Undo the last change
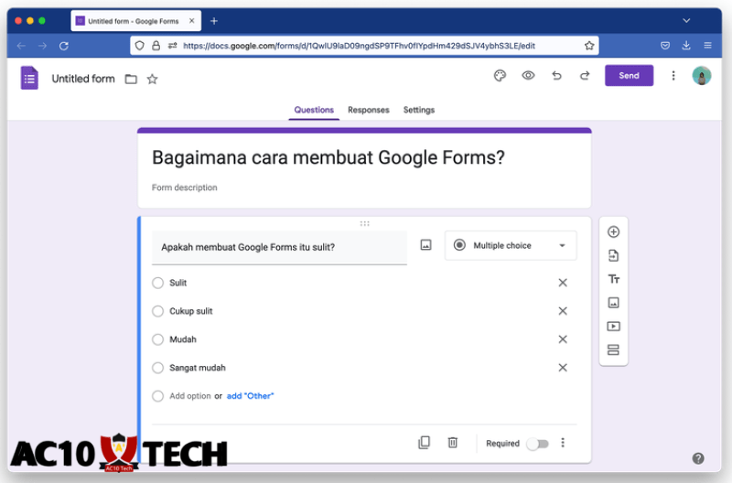 (556, 76)
